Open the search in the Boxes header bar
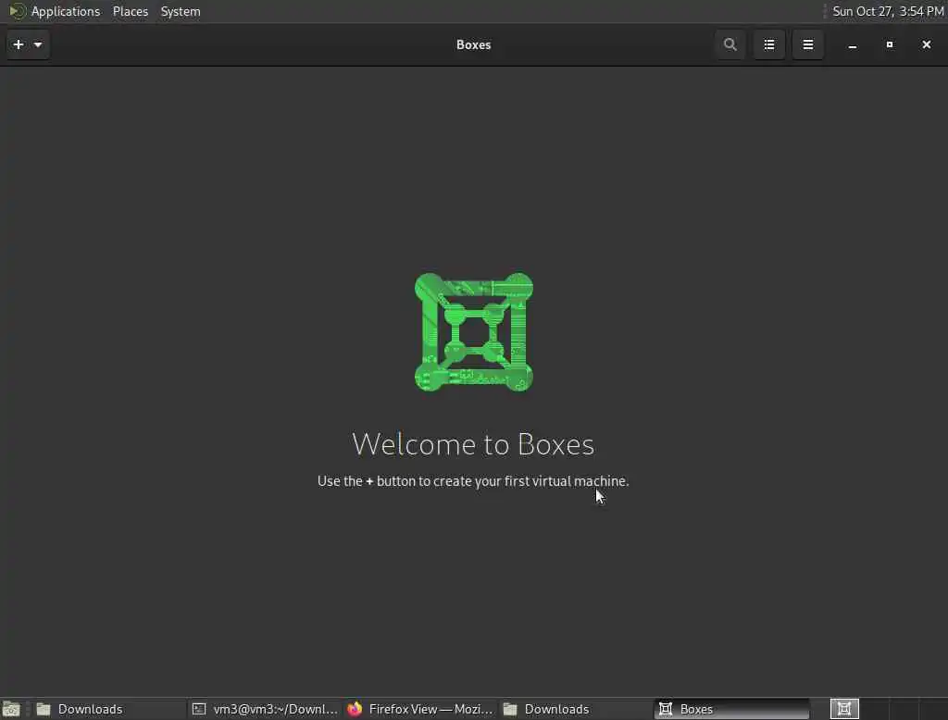 point(730,44)
